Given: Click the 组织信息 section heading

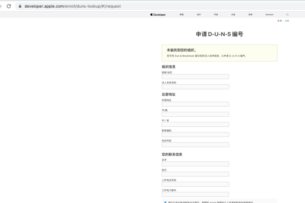Looking at the screenshot, I should click(x=169, y=67).
